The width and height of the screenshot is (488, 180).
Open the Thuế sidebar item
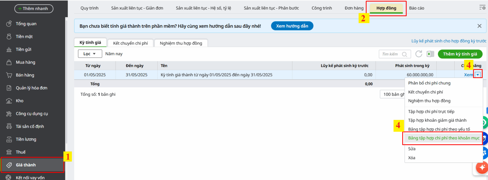coord(20,152)
